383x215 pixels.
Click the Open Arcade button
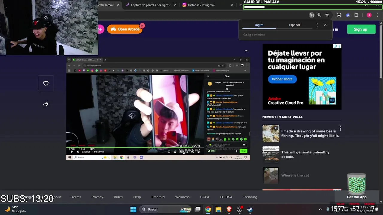point(125,29)
